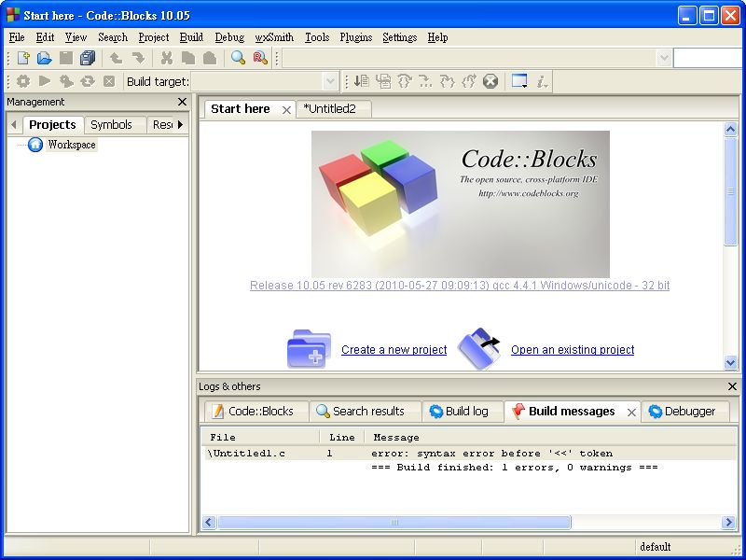Click the Find magnifier icon
Image resolution: width=746 pixels, height=560 pixels.
click(x=238, y=58)
